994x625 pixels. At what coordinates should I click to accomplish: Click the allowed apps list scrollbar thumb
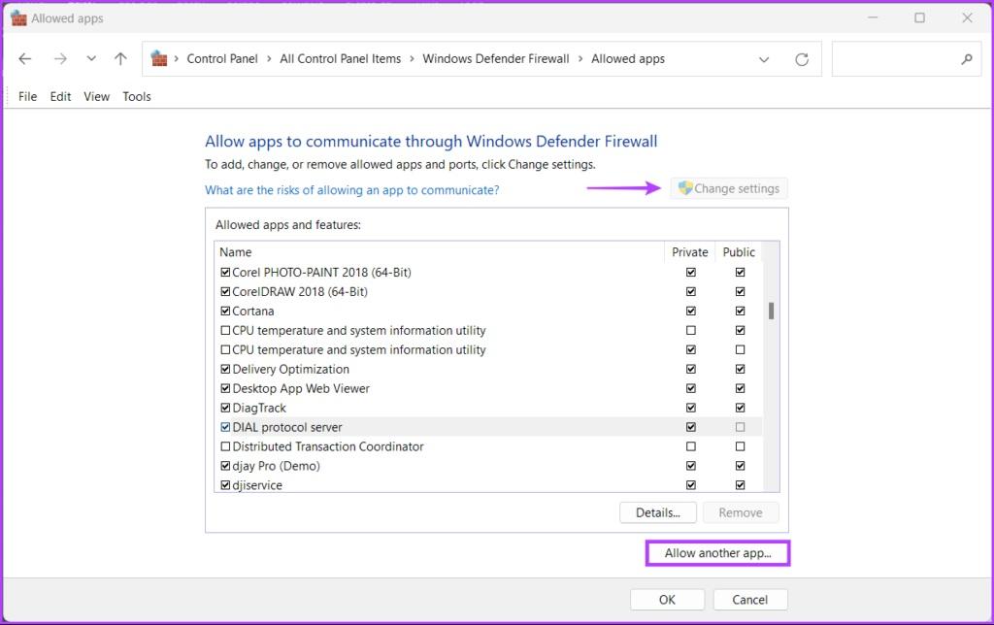pyautogui.click(x=771, y=311)
